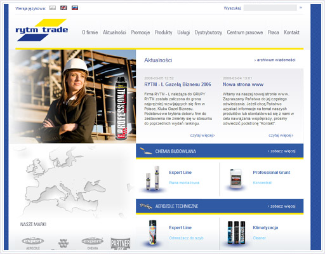
Task: Open the Expert Chemia brand logo
Action: [93, 243]
